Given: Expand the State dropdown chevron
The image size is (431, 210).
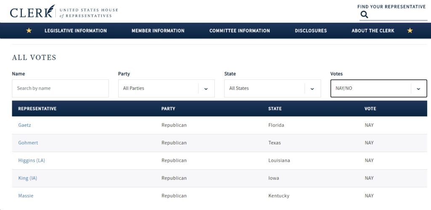Looking at the screenshot, I should [312, 89].
